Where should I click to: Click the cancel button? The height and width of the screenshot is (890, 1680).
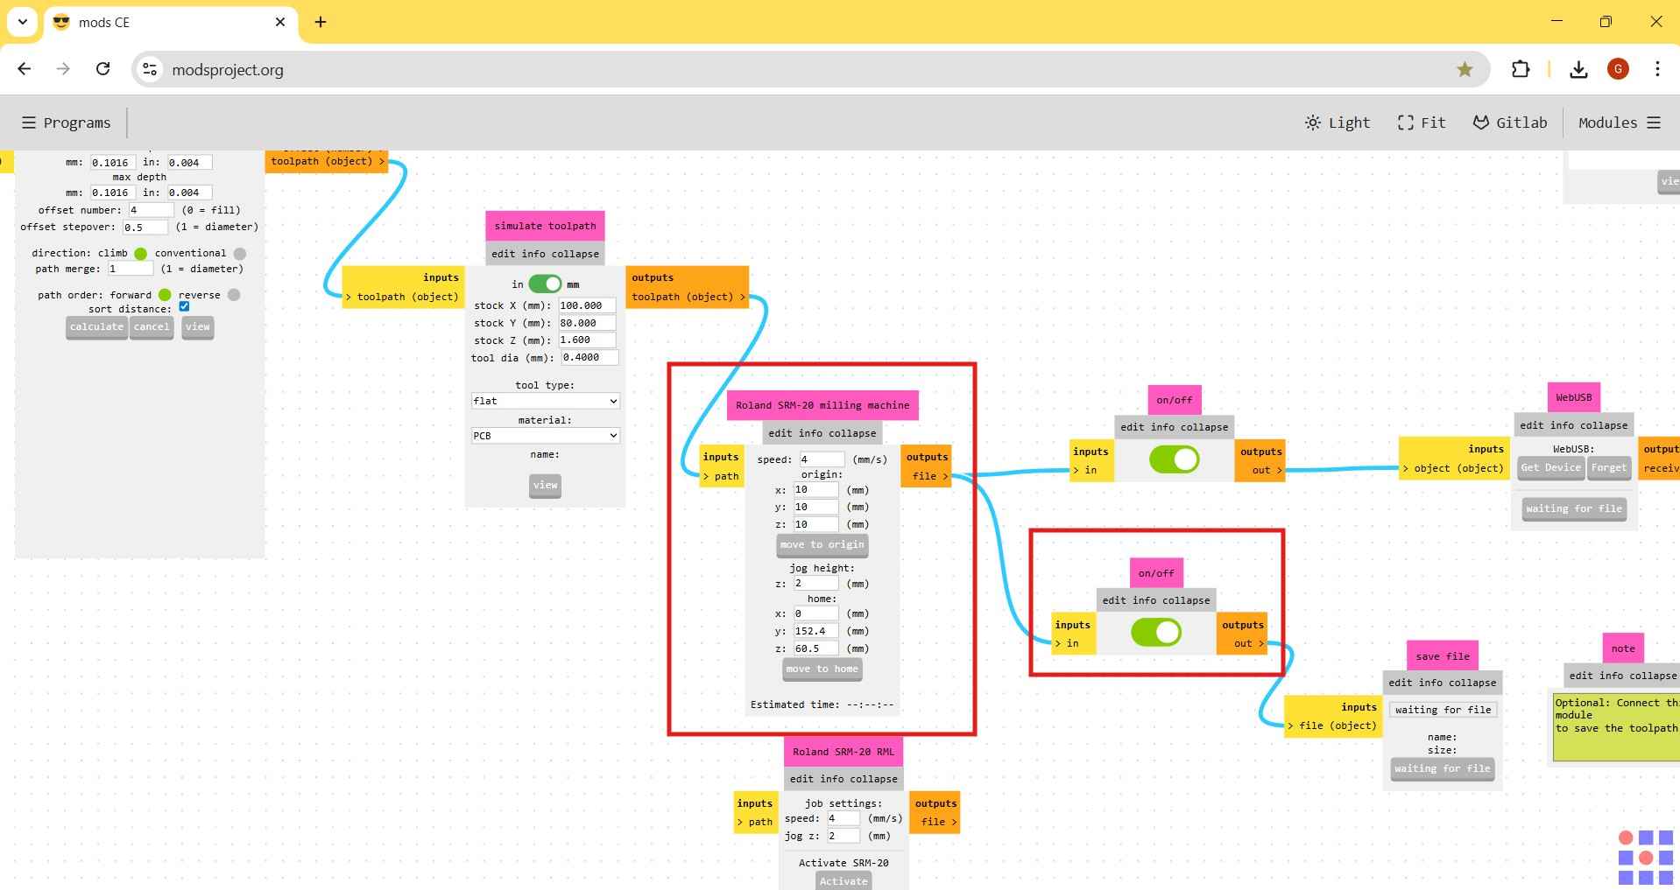151,327
